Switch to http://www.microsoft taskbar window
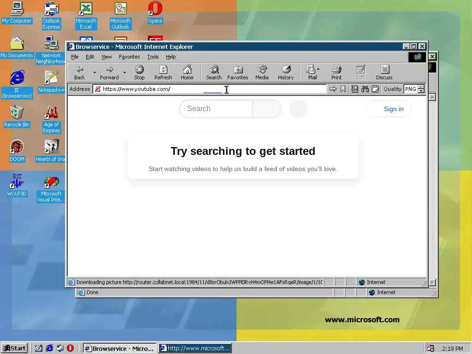 click(195, 348)
